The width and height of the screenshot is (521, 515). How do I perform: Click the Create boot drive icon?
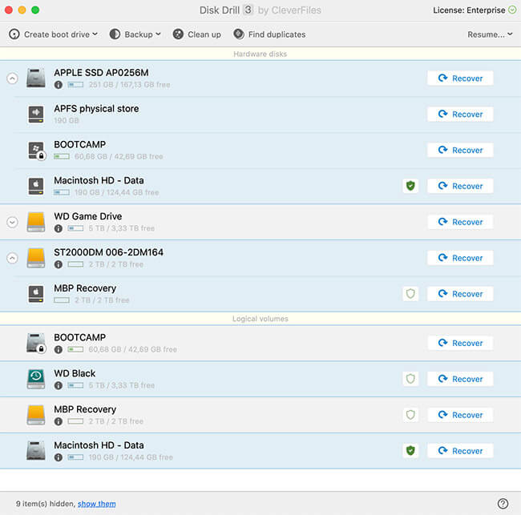[14, 34]
